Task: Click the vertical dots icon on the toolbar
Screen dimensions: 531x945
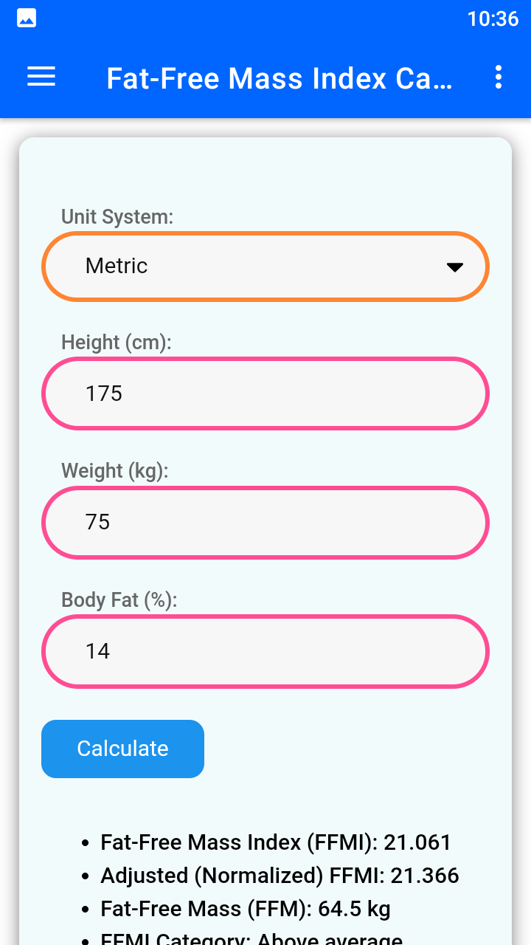Action: [499, 77]
